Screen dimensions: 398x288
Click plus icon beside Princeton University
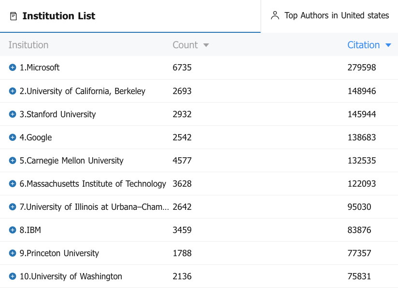click(13, 253)
